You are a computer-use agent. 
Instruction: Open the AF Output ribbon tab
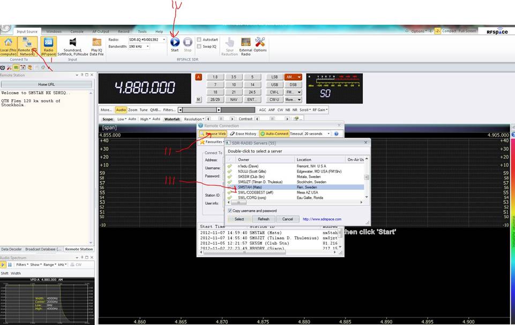click(101, 32)
